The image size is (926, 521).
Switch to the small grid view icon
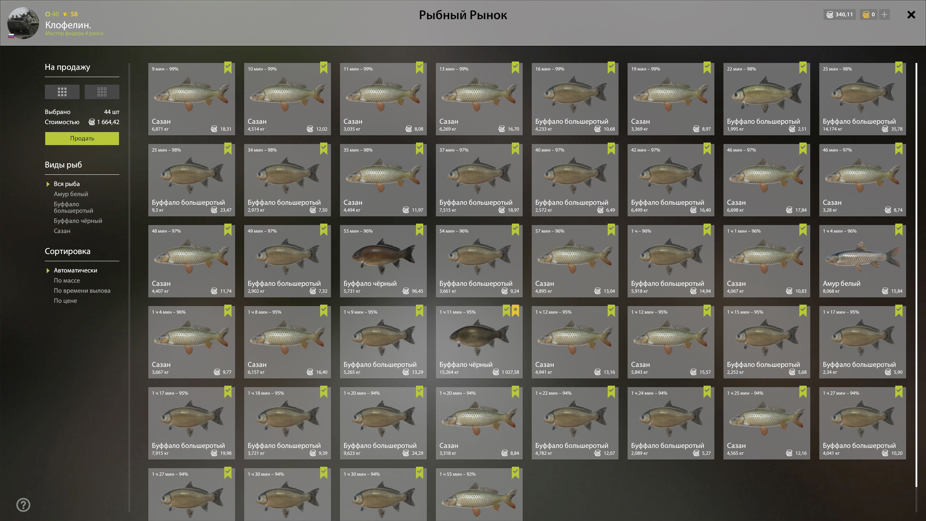point(102,92)
